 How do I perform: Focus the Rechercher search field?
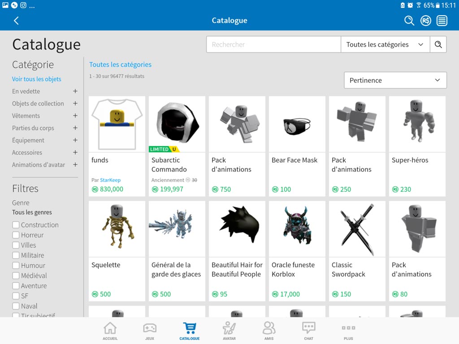pos(273,44)
